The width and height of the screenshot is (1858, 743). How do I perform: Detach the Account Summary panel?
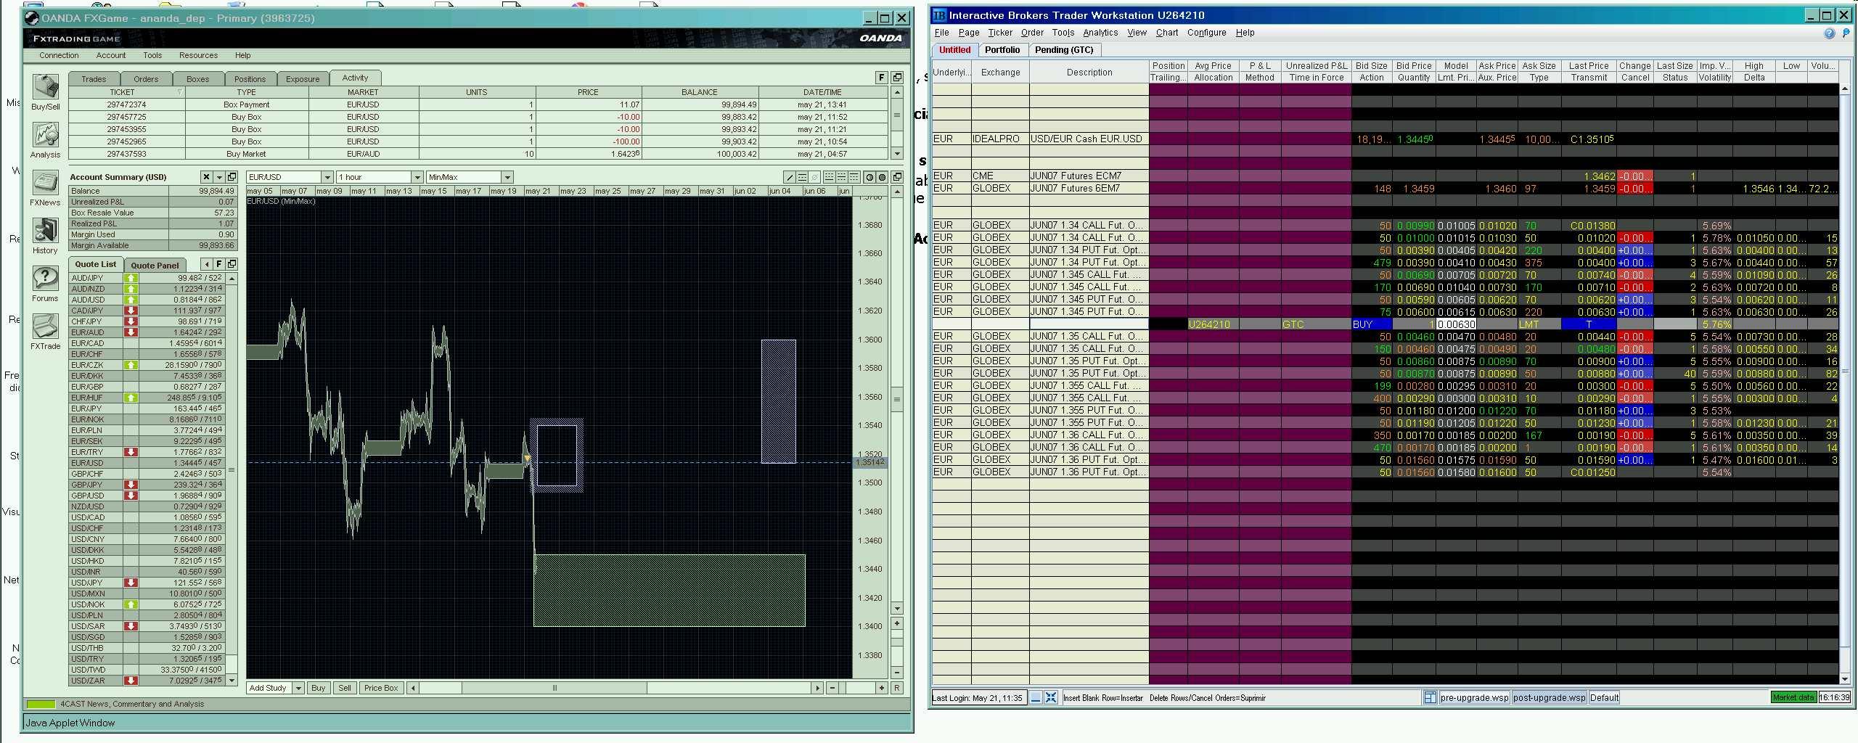[x=232, y=177]
